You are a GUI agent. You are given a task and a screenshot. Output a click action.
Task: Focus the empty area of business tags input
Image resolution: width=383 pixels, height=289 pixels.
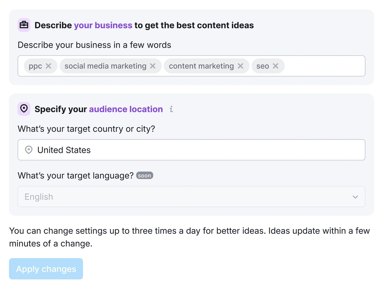[324, 66]
